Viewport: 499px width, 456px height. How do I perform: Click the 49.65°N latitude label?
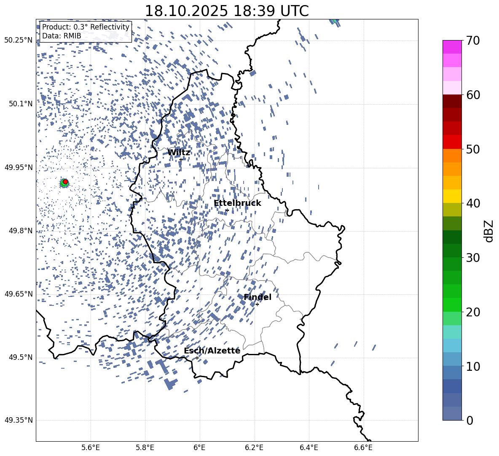pyautogui.click(x=19, y=294)
